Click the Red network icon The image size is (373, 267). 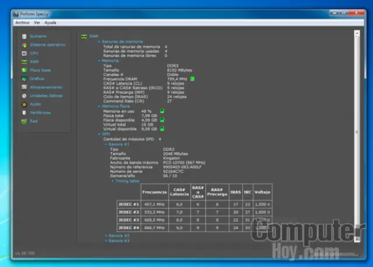pyautogui.click(x=24, y=121)
